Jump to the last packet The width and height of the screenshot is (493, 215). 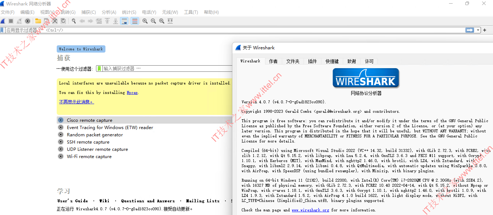point(116,21)
